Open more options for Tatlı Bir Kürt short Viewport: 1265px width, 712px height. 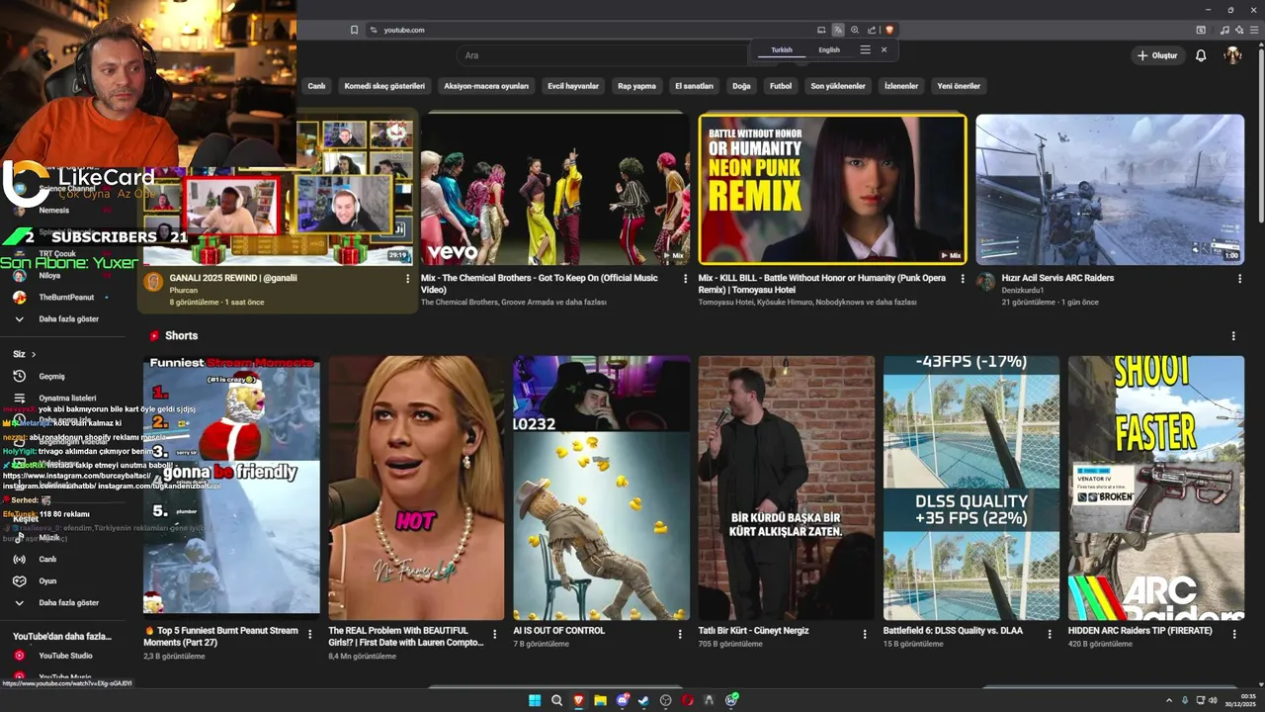click(x=865, y=634)
